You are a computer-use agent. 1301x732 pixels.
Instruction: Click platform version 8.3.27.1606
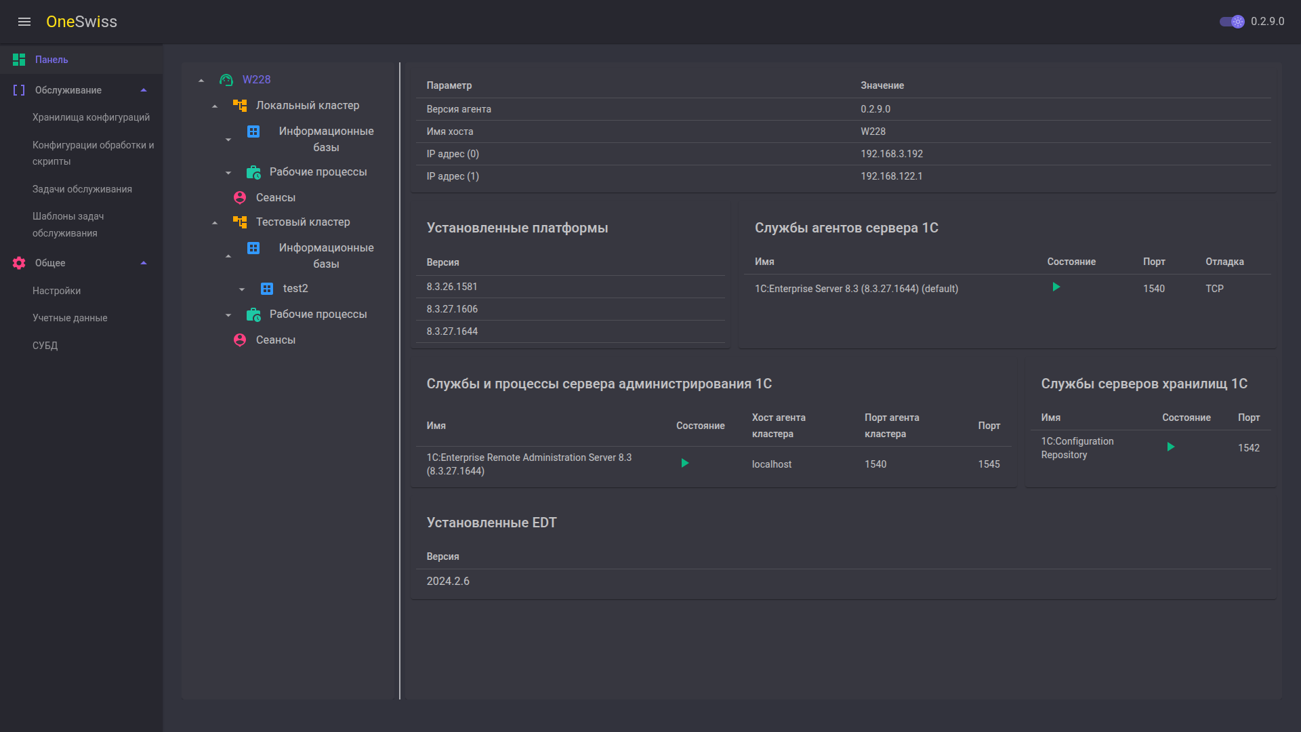coord(452,309)
